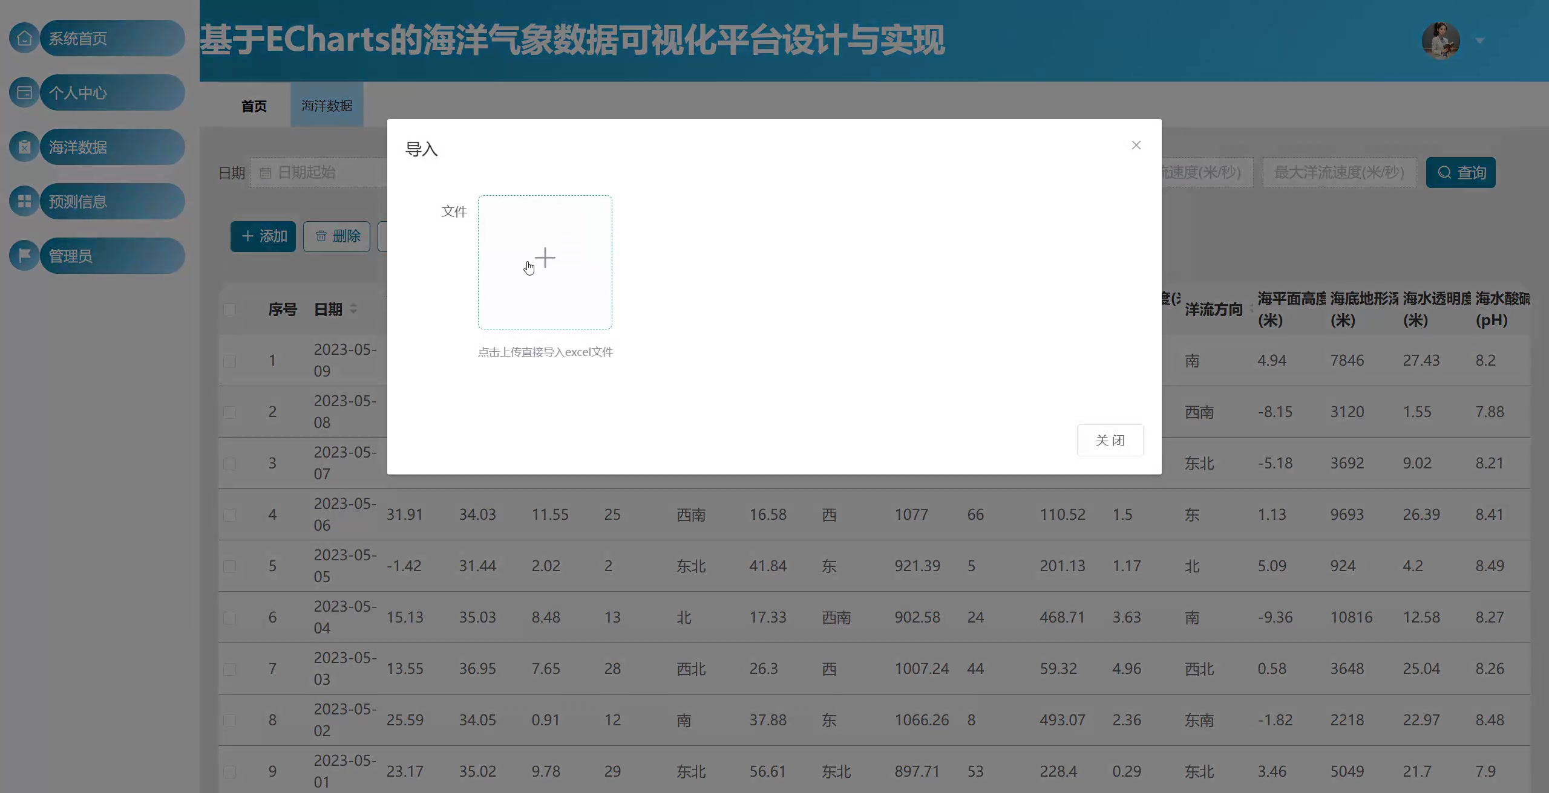Click the 洋流方向 column header

(1214, 309)
